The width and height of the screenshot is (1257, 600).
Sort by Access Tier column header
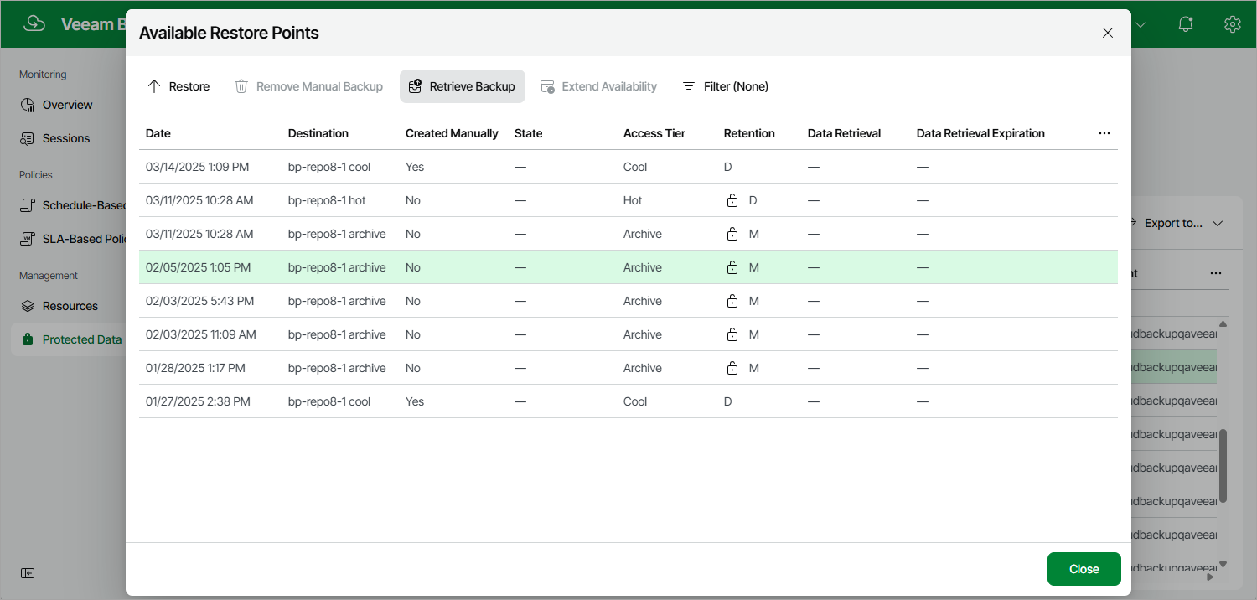(x=654, y=133)
